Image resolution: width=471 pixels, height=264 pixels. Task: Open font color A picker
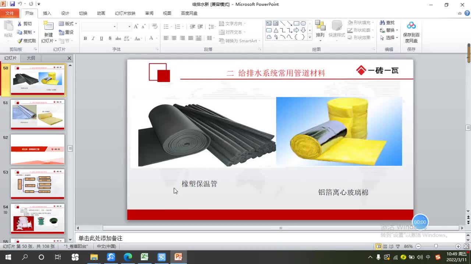(x=151, y=38)
